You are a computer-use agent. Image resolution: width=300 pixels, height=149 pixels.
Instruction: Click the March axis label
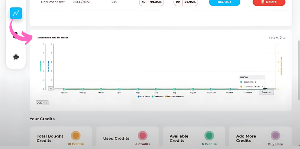point(101,92)
